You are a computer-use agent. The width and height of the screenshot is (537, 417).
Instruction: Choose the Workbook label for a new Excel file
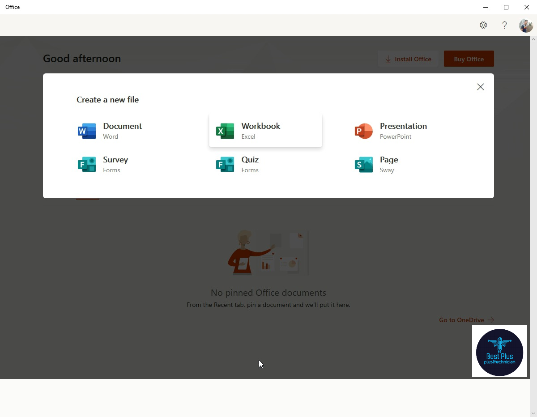tap(261, 126)
